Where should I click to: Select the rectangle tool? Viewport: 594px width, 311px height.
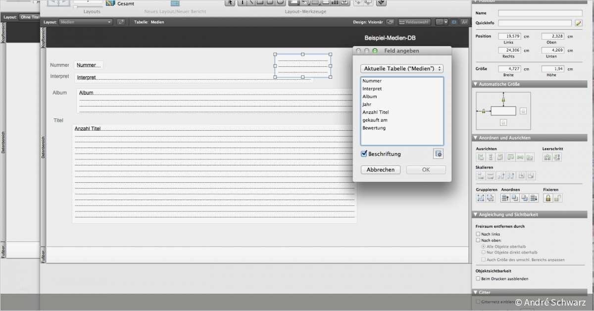[x=260, y=3]
